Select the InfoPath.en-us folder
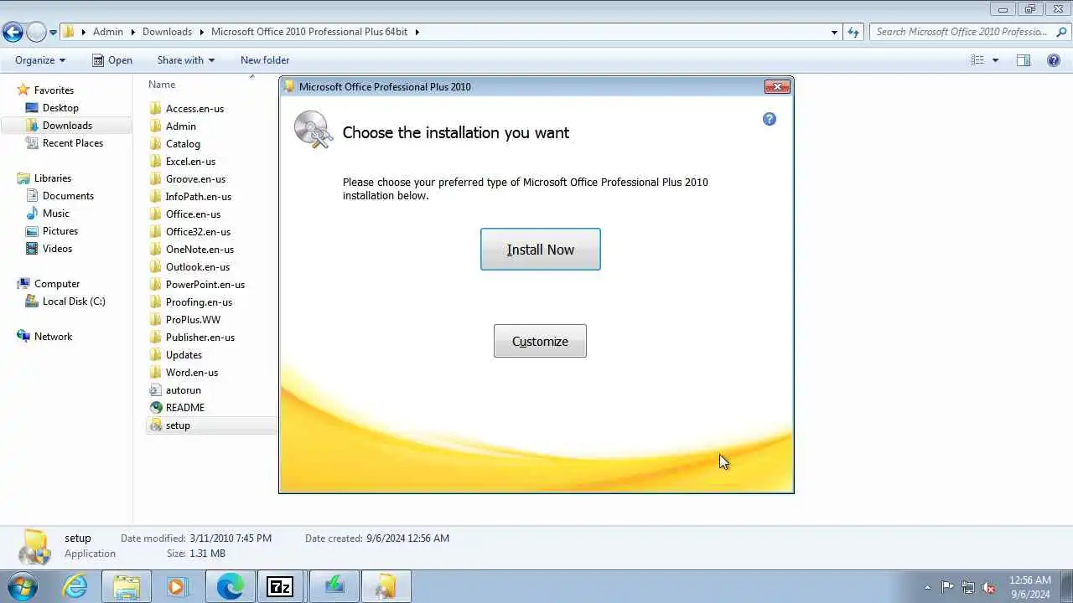This screenshot has width=1073, height=603. [x=198, y=197]
